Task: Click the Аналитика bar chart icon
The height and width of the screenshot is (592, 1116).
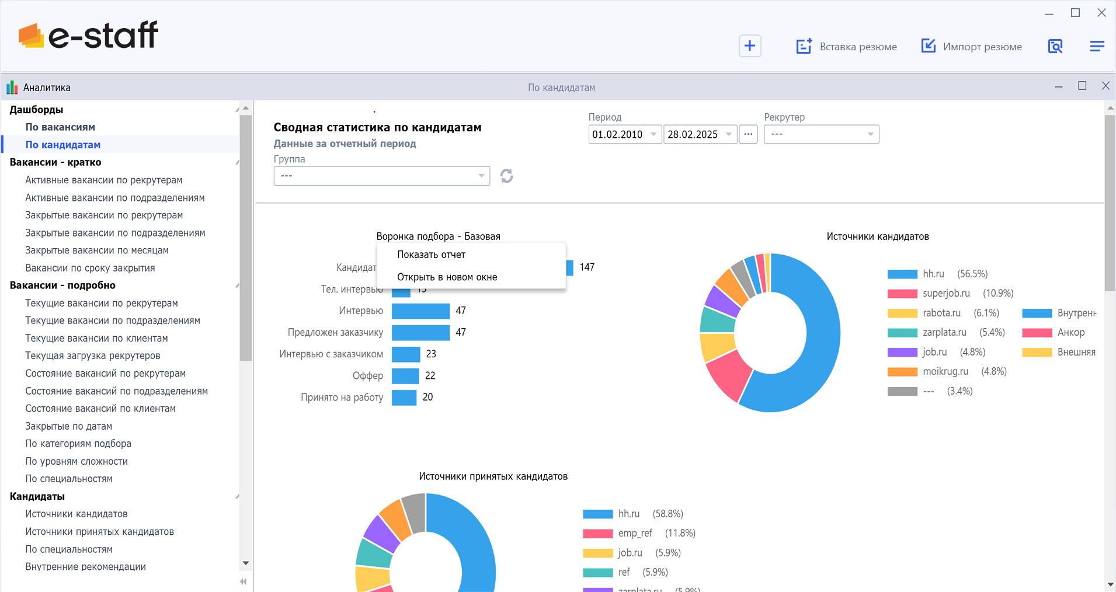Action: pos(12,88)
